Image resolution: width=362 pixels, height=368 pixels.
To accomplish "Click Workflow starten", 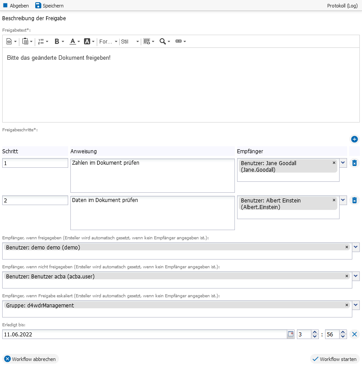I will [335, 359].
